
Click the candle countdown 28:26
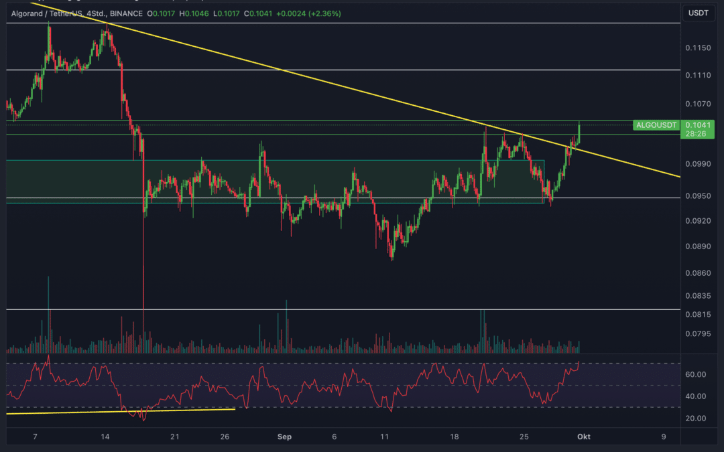695,134
